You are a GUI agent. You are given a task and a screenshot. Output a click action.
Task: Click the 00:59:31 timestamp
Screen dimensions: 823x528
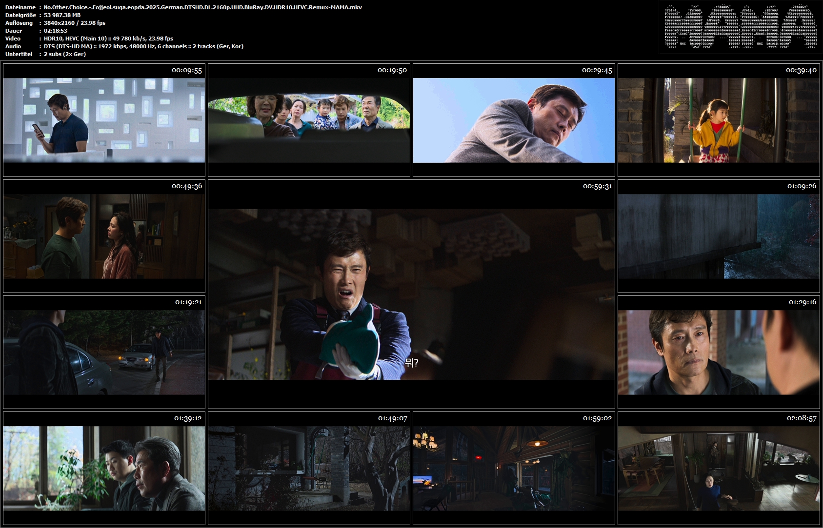(x=598, y=186)
